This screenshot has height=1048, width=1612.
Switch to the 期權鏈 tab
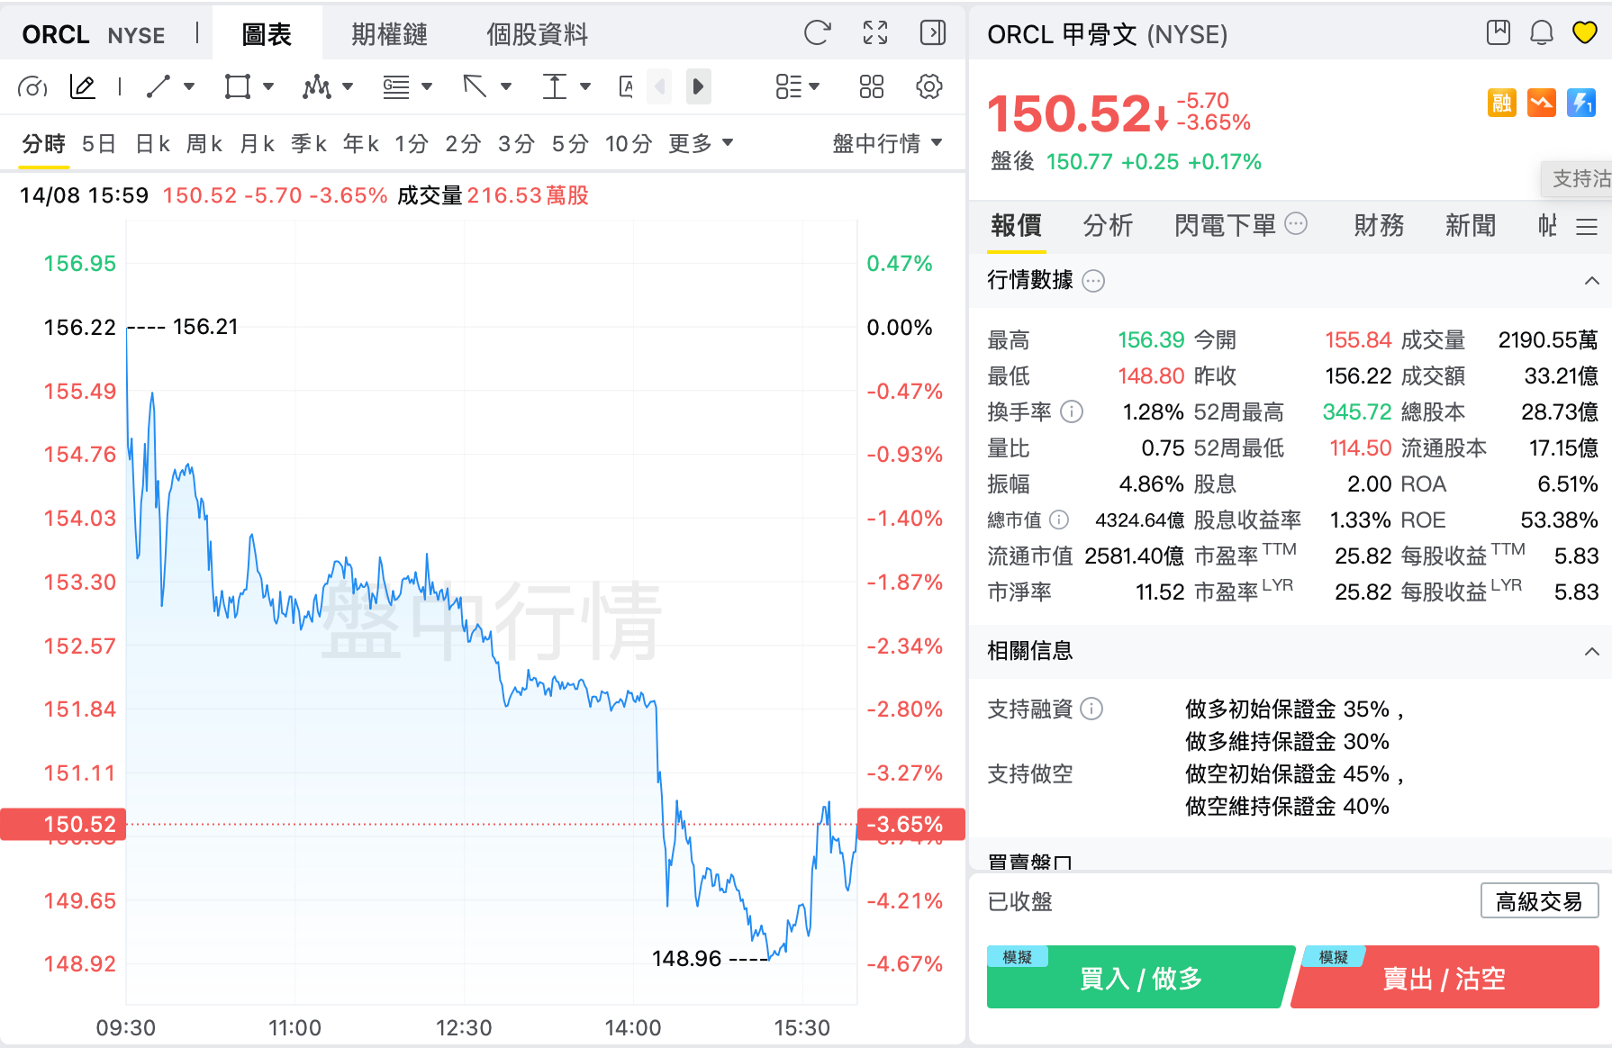point(389,34)
